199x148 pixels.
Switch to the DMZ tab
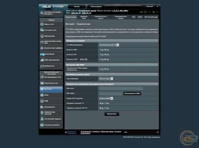click(x=134, y=17)
